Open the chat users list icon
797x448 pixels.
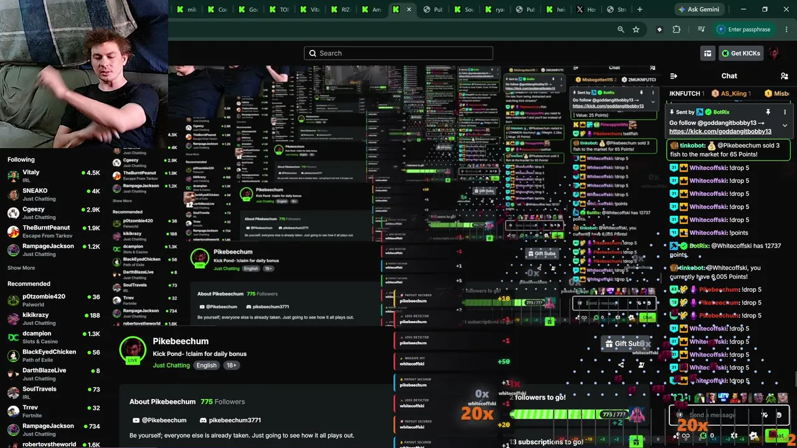pyautogui.click(x=784, y=76)
